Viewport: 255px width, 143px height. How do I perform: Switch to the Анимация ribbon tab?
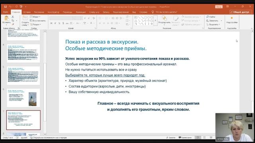80,12
